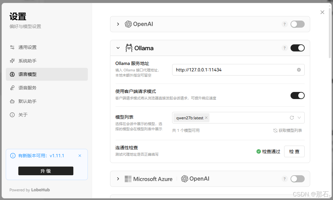This screenshot has height=200, width=333.
Task: Clear the Ollama service address field
Action: (x=299, y=70)
